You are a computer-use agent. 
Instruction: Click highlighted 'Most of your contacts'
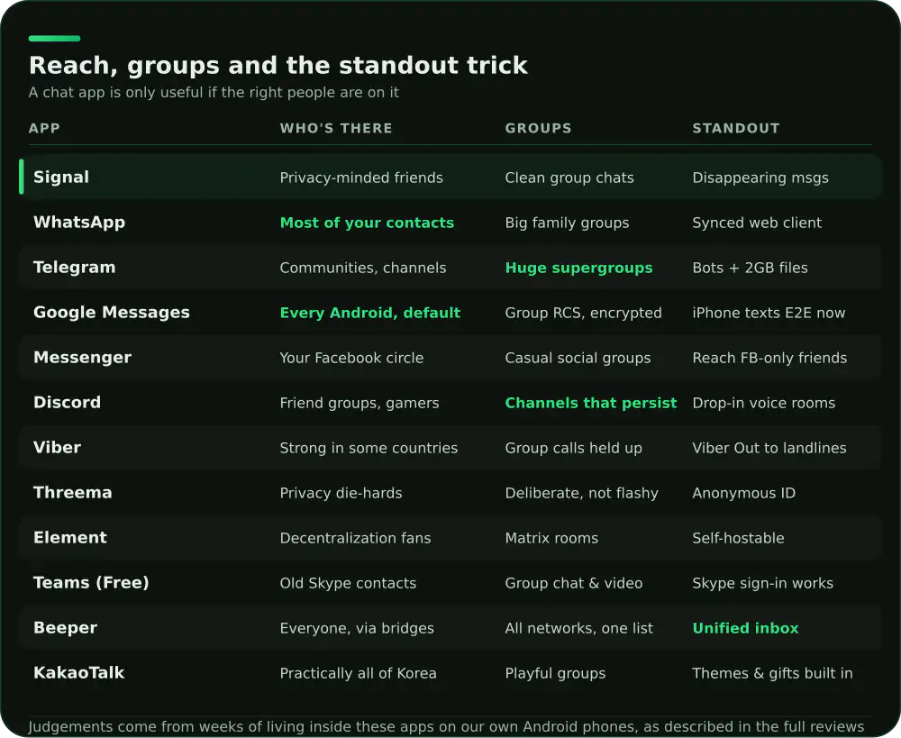(367, 223)
